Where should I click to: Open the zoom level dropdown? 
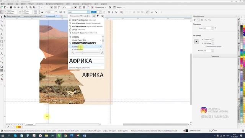point(72,7)
